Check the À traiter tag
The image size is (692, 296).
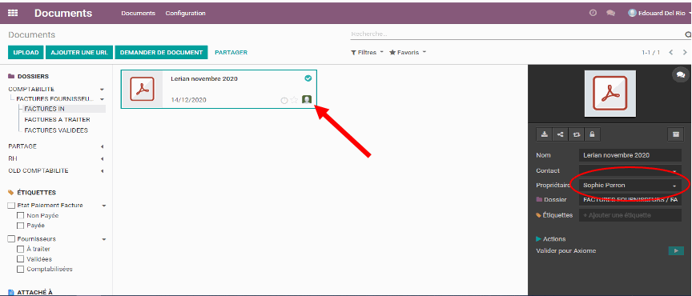click(20, 250)
